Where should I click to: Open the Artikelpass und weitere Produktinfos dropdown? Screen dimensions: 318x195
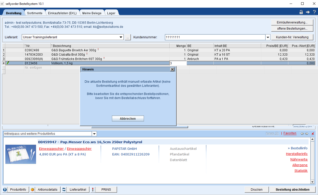click(x=94, y=134)
